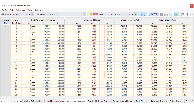The height and width of the screenshot is (106, 194).
Task: Click the mxy value 5.055
Action: 109,55
